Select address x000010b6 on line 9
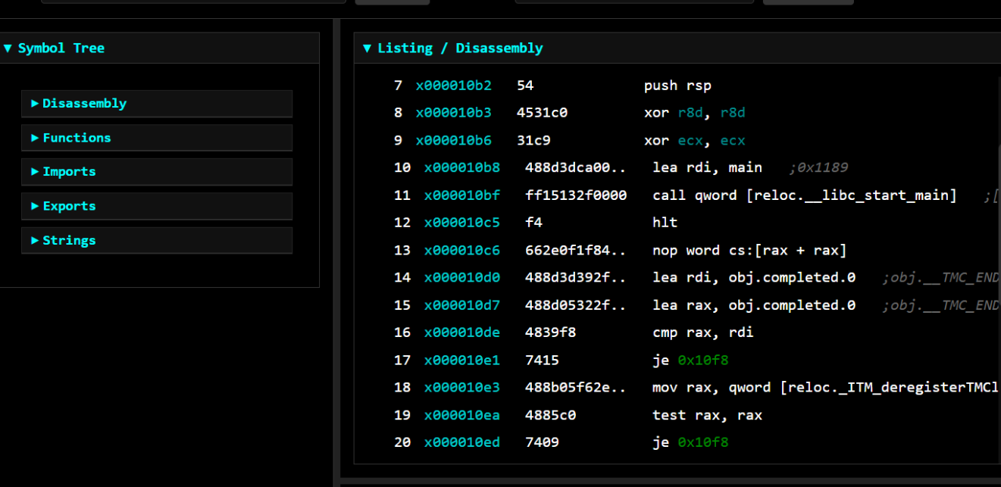Viewport: 1001px width, 487px height. pyautogui.click(x=453, y=140)
